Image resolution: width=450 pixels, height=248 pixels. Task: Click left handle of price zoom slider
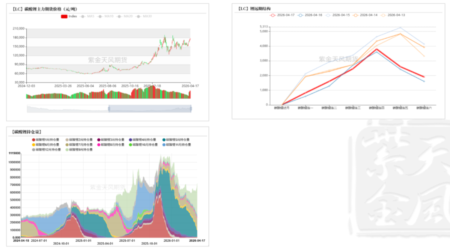tap(109, 109)
